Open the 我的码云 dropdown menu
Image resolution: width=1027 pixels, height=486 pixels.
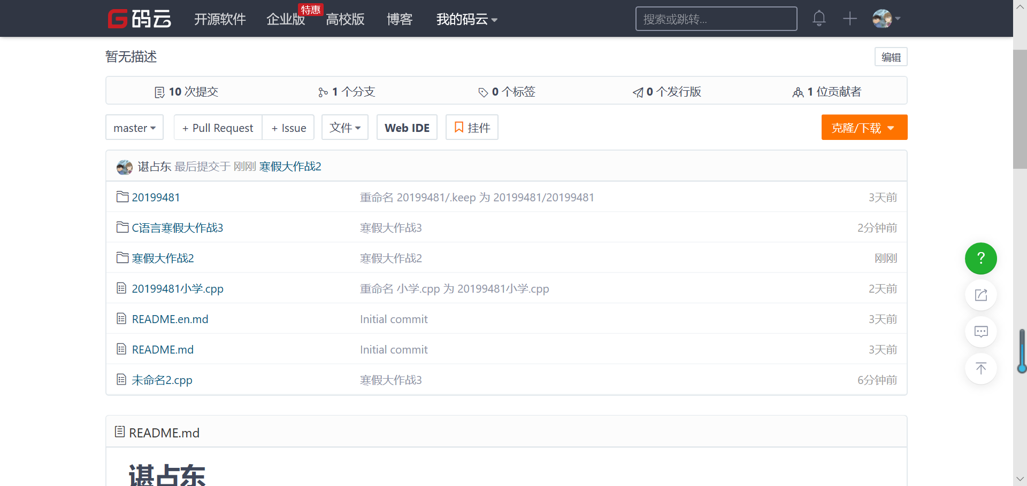pos(467,19)
